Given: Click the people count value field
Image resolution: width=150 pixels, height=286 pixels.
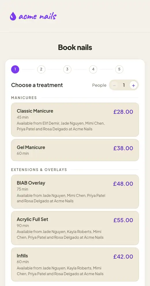Looking at the screenshot, I should 124,85.
